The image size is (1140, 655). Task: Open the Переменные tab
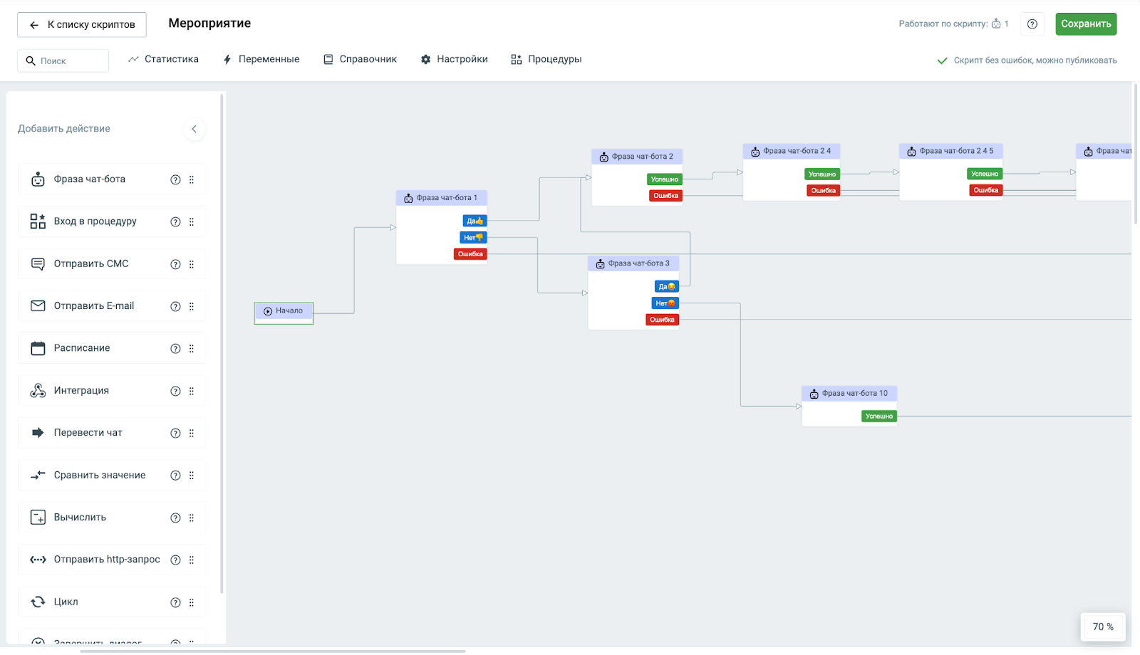pyautogui.click(x=261, y=59)
